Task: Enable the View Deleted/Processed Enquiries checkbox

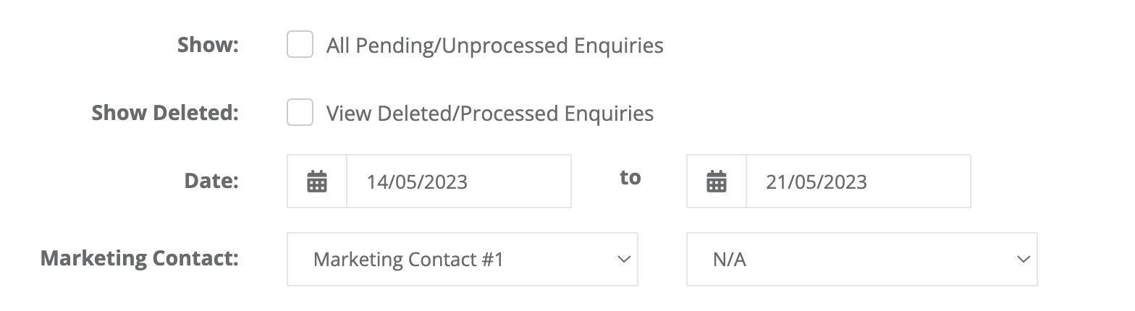Action: (300, 112)
